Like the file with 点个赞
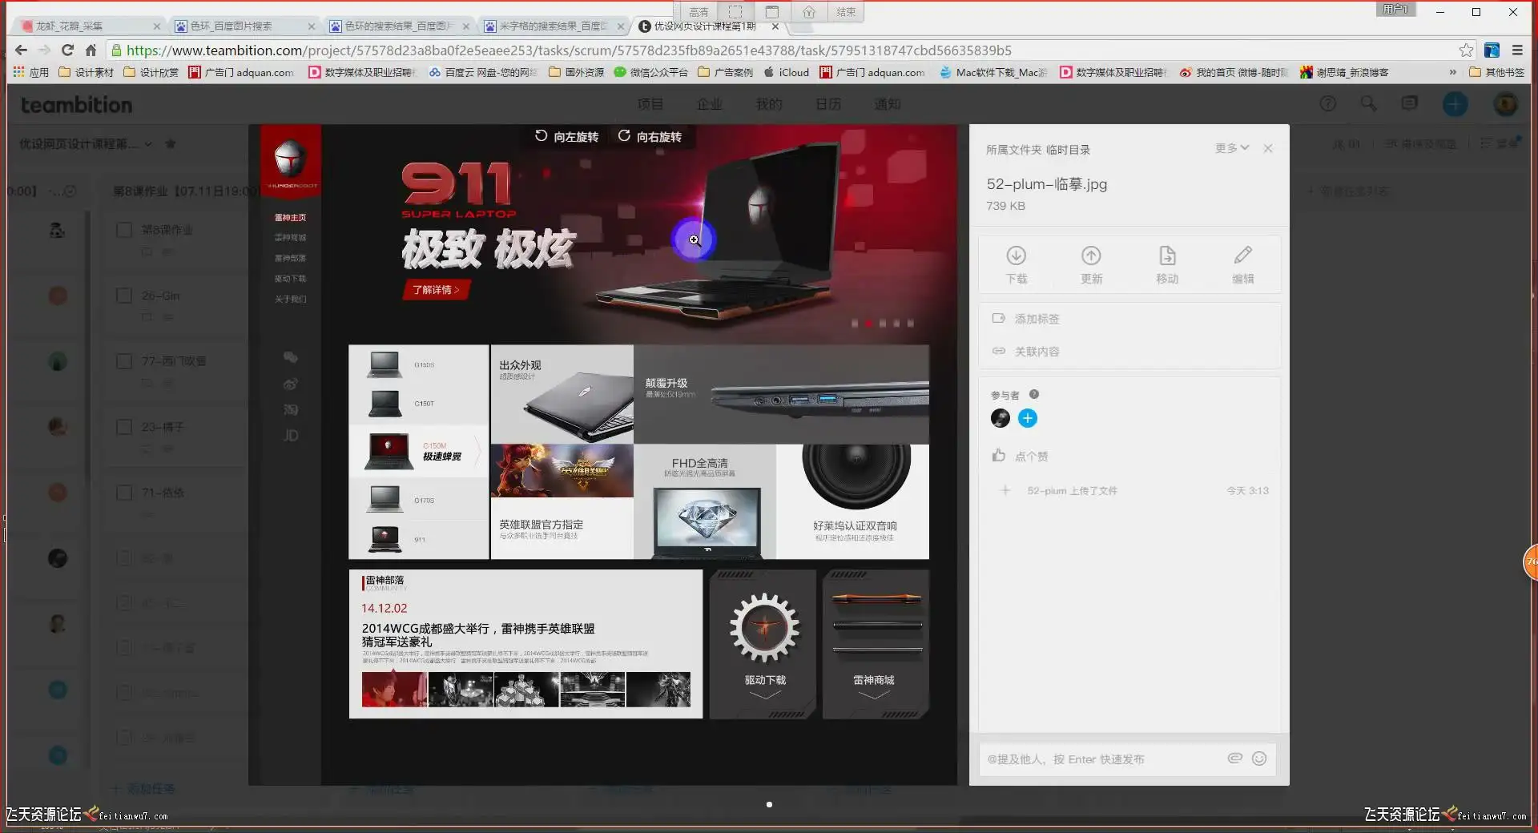Screen dimensions: 1538x833 (1020, 456)
